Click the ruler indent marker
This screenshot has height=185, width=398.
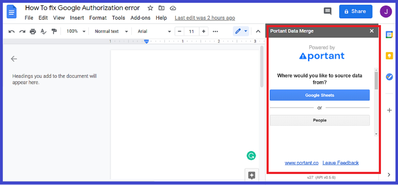(x=146, y=41)
